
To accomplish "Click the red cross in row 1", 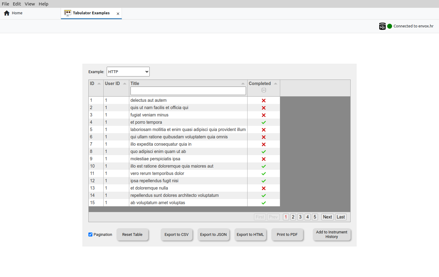I will [264, 101].
